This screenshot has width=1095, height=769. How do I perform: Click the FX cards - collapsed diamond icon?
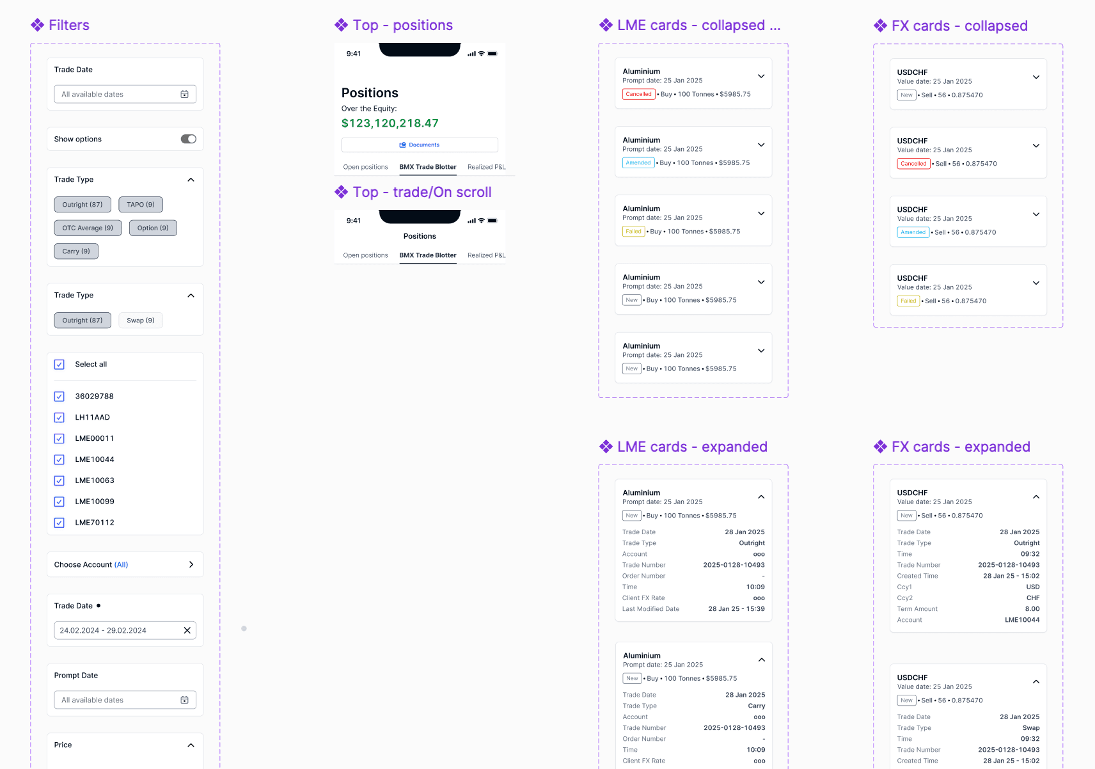881,26
